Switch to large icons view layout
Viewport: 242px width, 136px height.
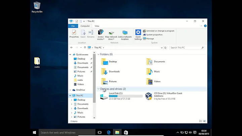click(x=204, y=121)
